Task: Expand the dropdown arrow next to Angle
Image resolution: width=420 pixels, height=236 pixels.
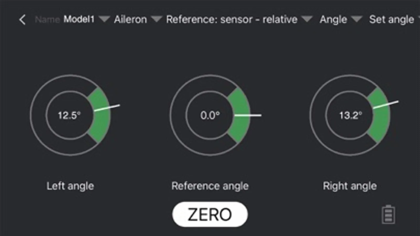Action: coord(357,19)
